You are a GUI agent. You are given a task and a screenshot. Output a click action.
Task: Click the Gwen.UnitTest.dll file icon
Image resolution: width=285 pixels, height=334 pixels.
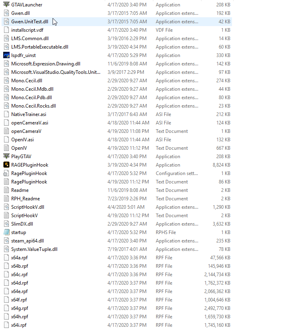(6, 22)
